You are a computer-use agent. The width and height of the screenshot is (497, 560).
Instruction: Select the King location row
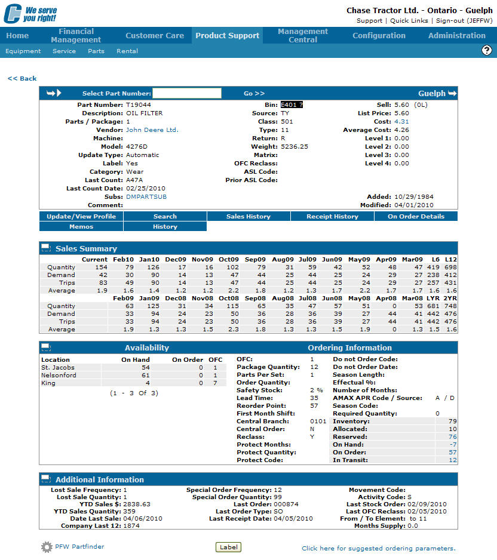coord(133,383)
